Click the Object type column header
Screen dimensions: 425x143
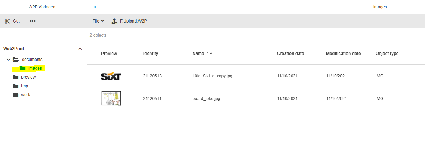point(387,54)
